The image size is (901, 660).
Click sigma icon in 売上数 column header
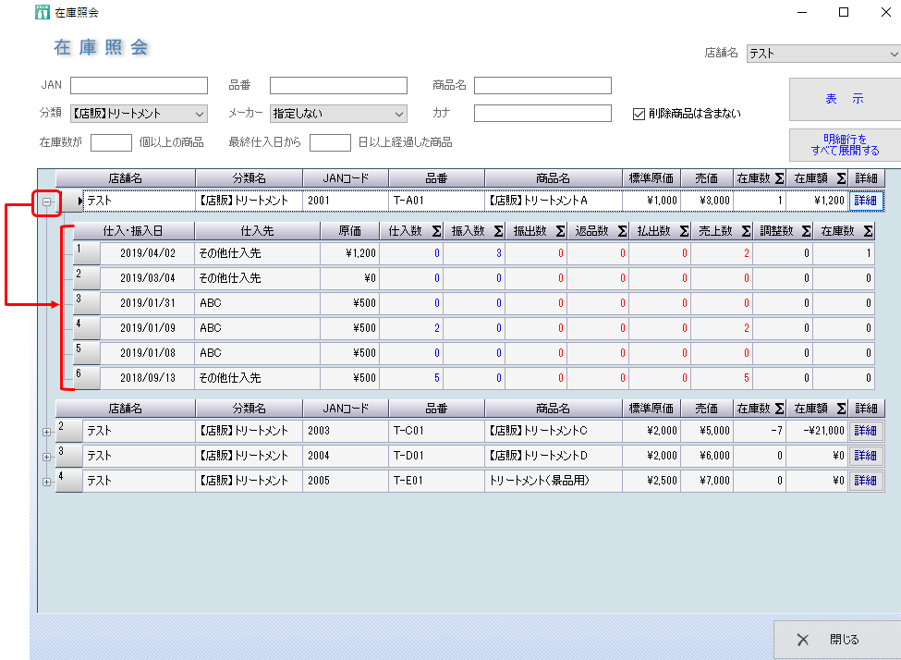(744, 232)
